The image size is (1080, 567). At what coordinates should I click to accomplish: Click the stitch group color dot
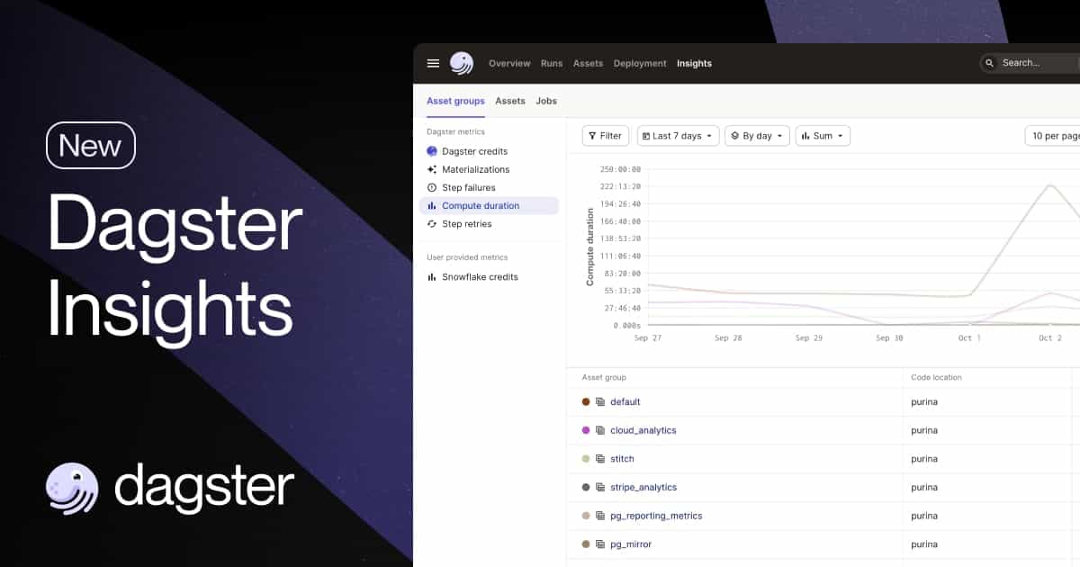click(586, 459)
